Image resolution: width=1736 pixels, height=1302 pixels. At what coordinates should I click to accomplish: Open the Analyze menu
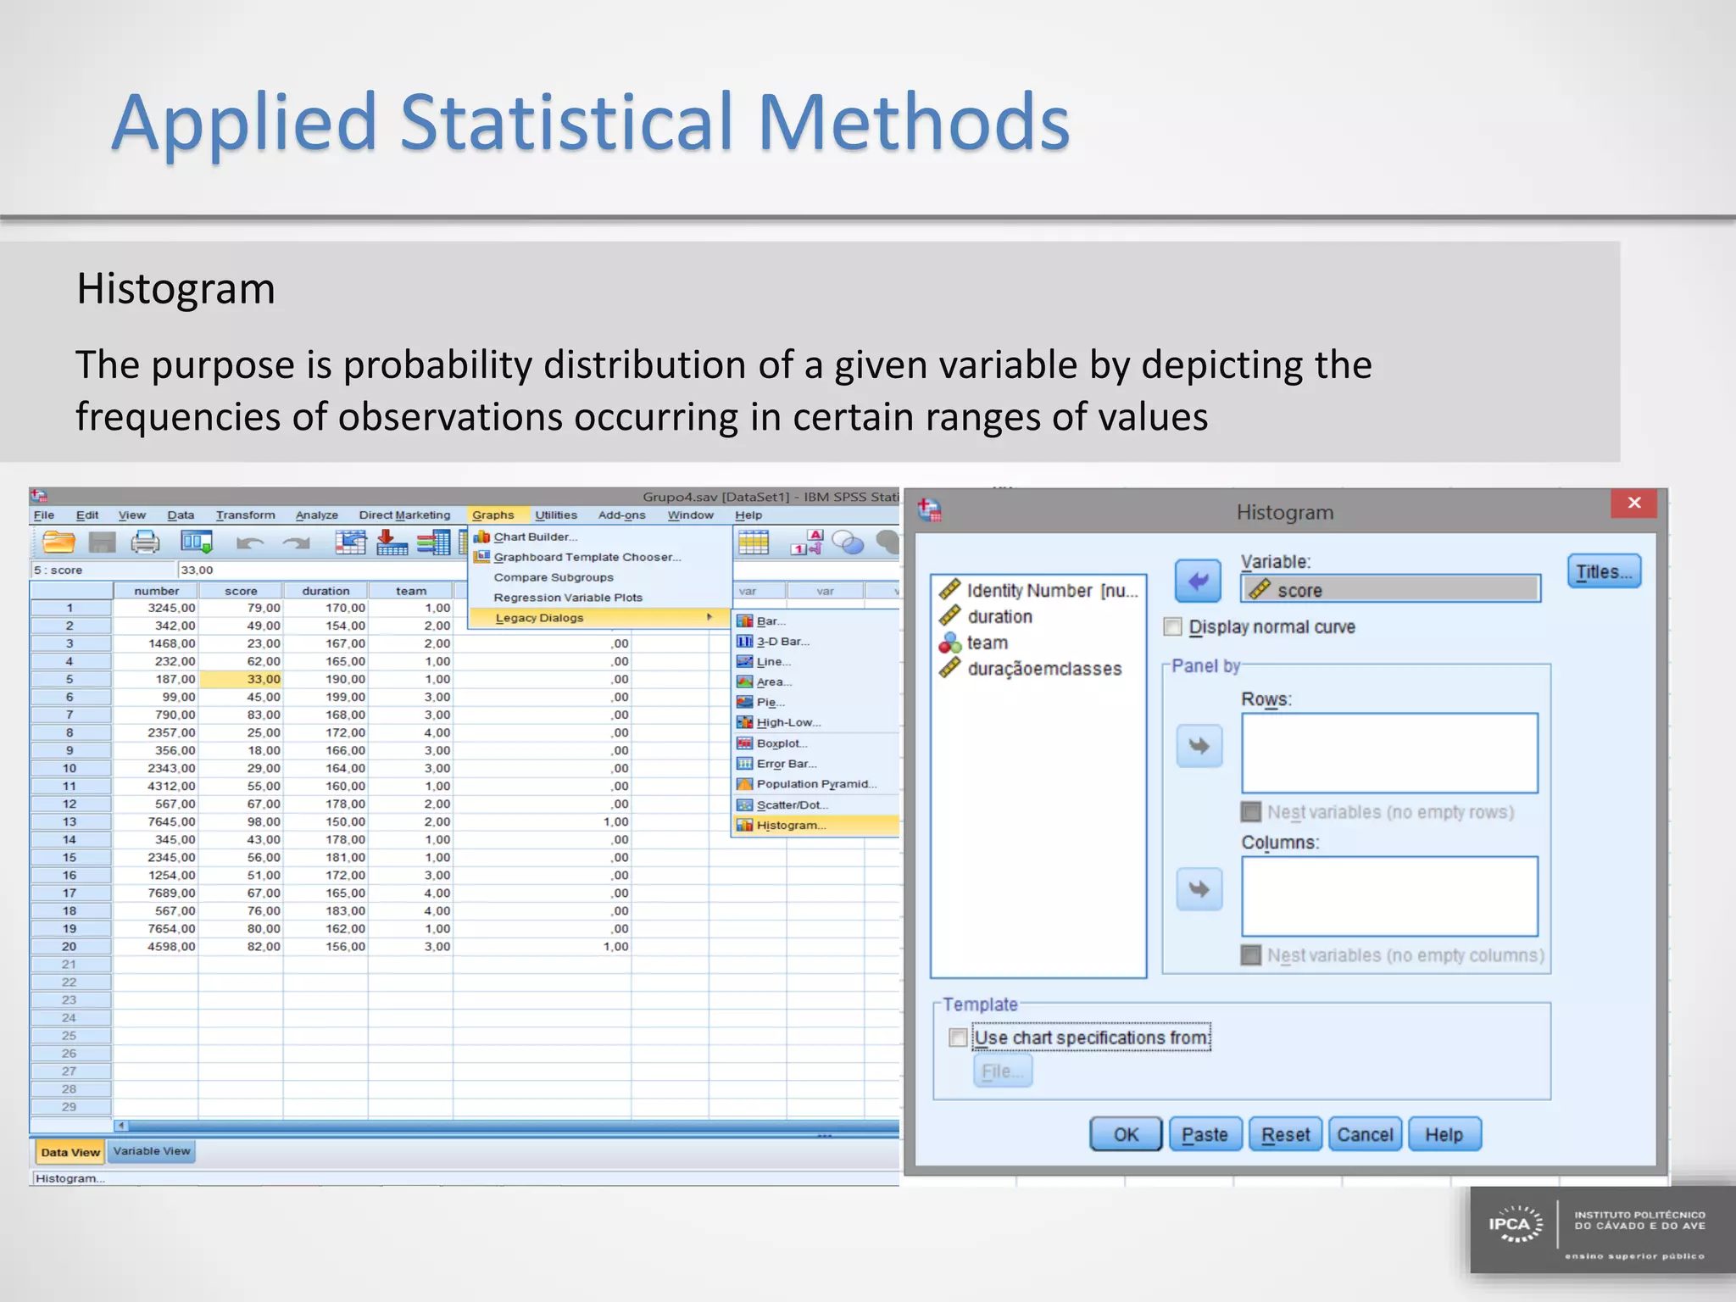pos(317,515)
